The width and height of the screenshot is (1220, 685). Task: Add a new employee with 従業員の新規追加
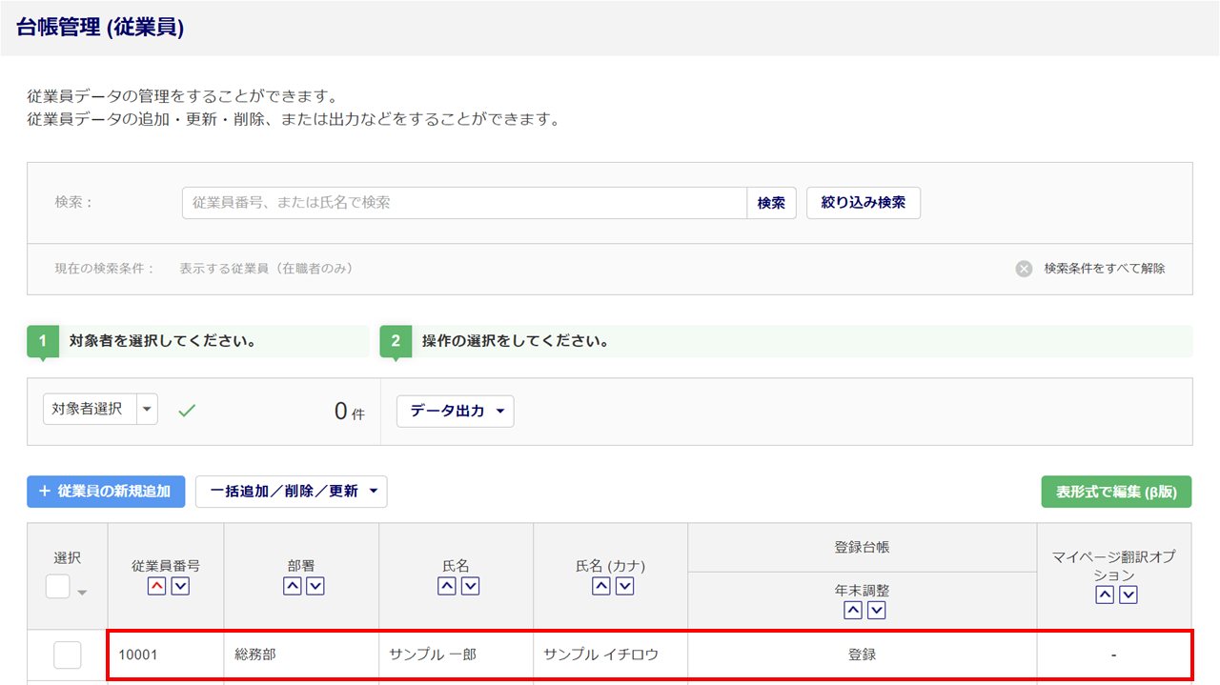pyautogui.click(x=106, y=492)
